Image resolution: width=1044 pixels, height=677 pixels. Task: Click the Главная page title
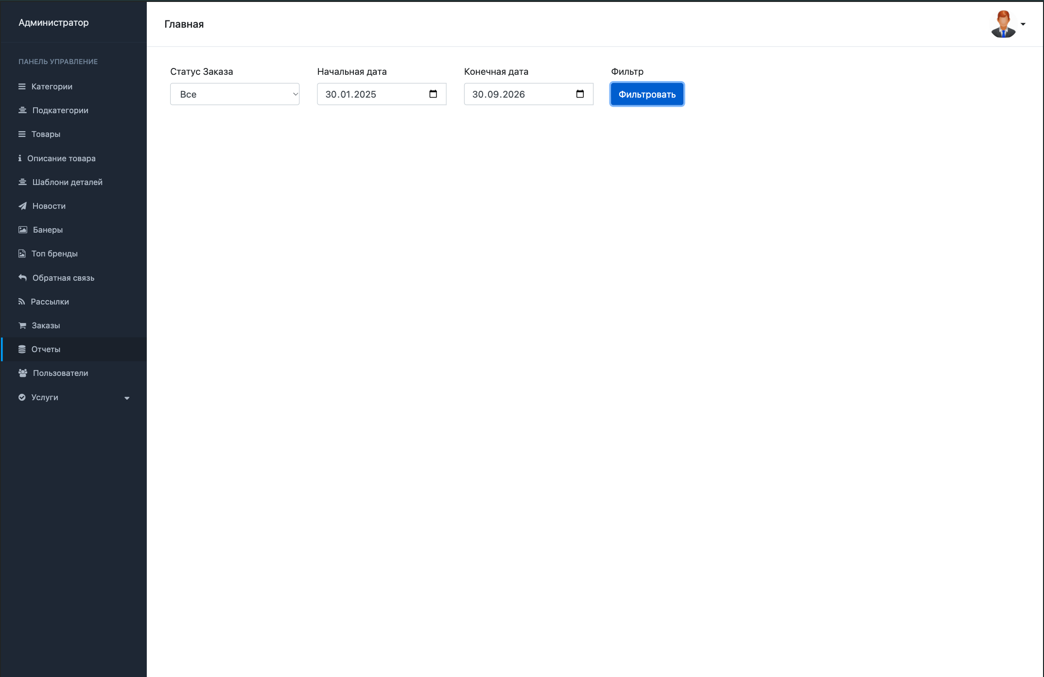click(184, 24)
